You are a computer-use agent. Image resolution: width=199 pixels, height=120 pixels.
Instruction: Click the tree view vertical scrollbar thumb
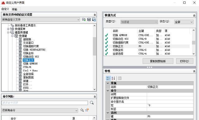(x=95, y=46)
